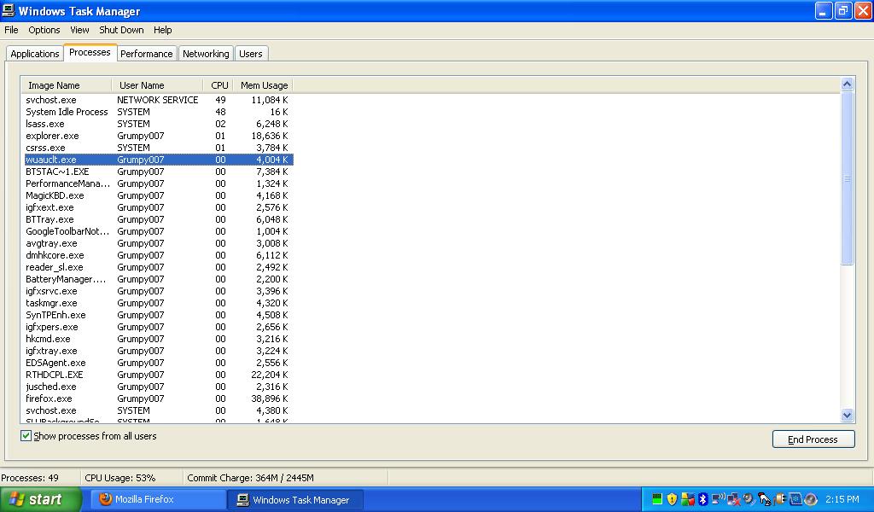The image size is (874, 512).
Task: Switch to the Applications tab
Action: (34, 54)
